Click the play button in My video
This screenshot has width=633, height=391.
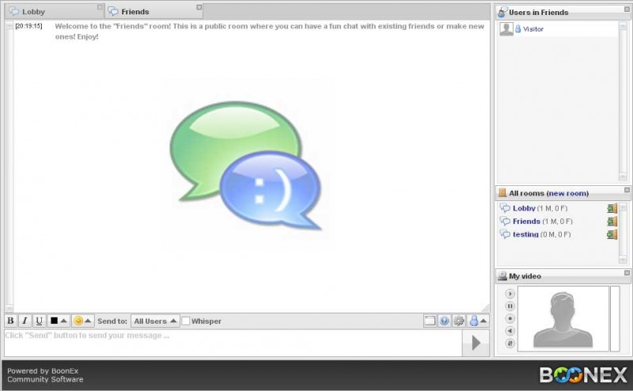[510, 294]
